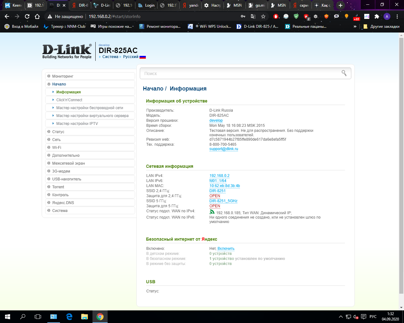Open the Русский language dropdown
The width and height of the screenshot is (404, 323).
tap(131, 57)
